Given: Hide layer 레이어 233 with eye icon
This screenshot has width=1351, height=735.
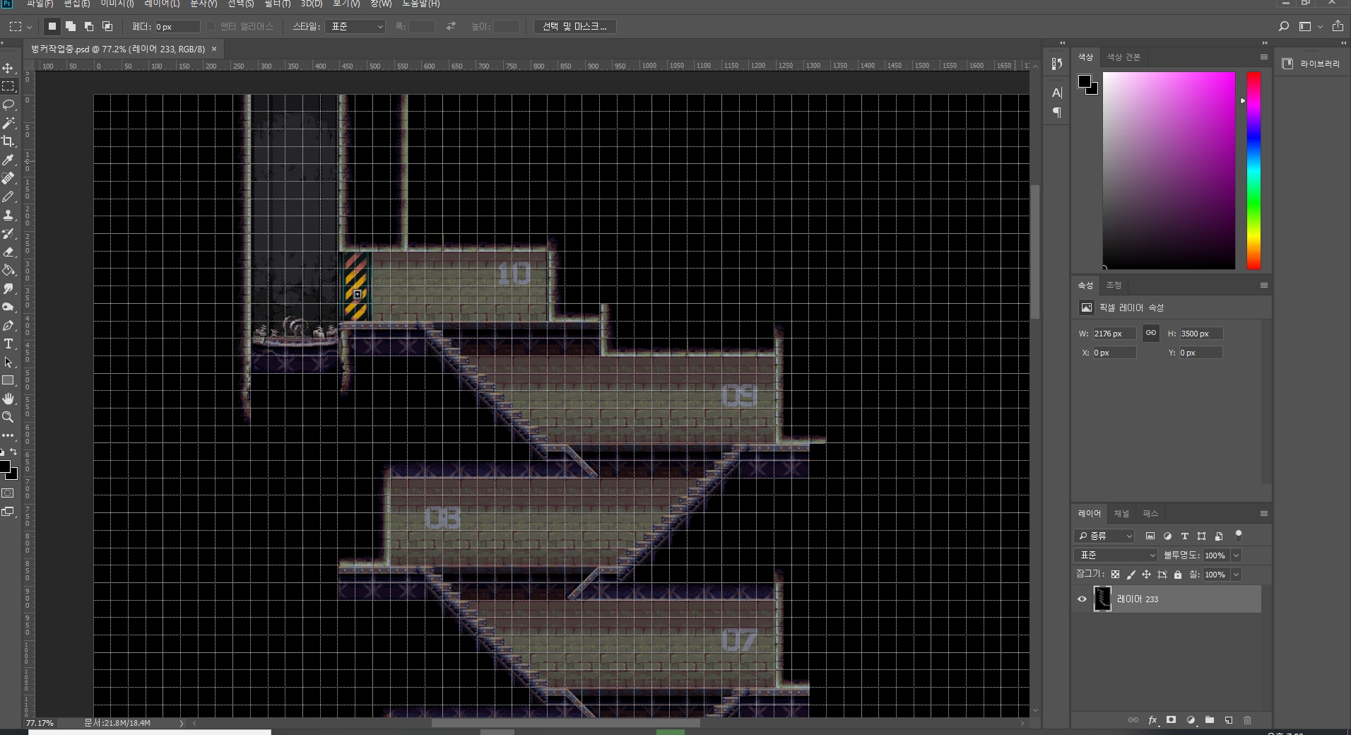Looking at the screenshot, I should (1082, 599).
